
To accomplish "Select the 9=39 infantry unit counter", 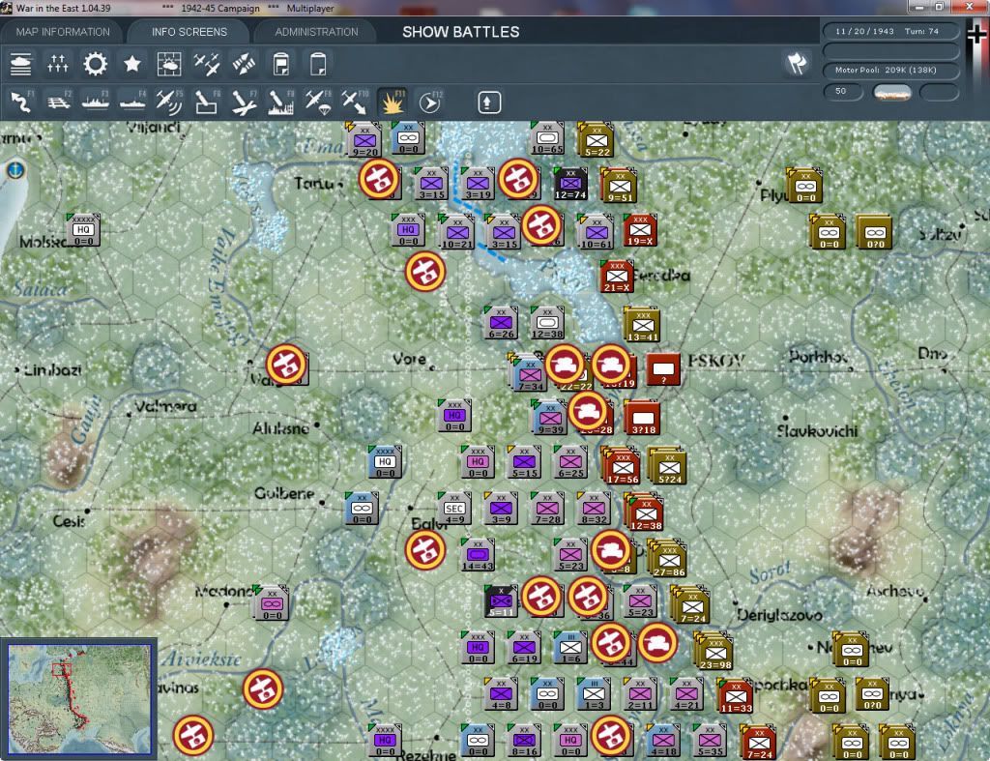I will pyautogui.click(x=549, y=418).
